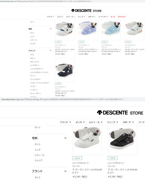Screen dimensions: 145x180
Task: Toggle the ブランド chevron in the La Roland sidebar
Action: 65,171
